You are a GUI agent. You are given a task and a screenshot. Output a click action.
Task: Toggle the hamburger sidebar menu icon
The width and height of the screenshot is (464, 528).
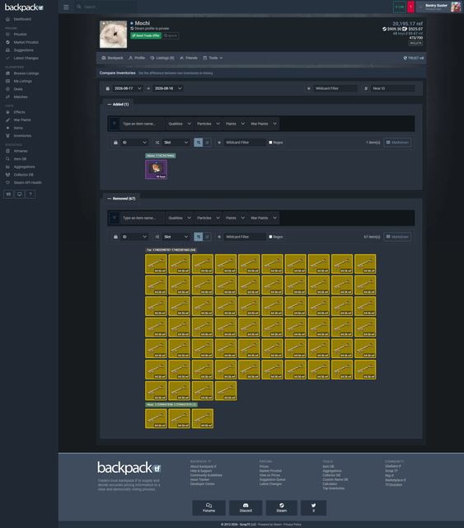(x=66, y=7)
